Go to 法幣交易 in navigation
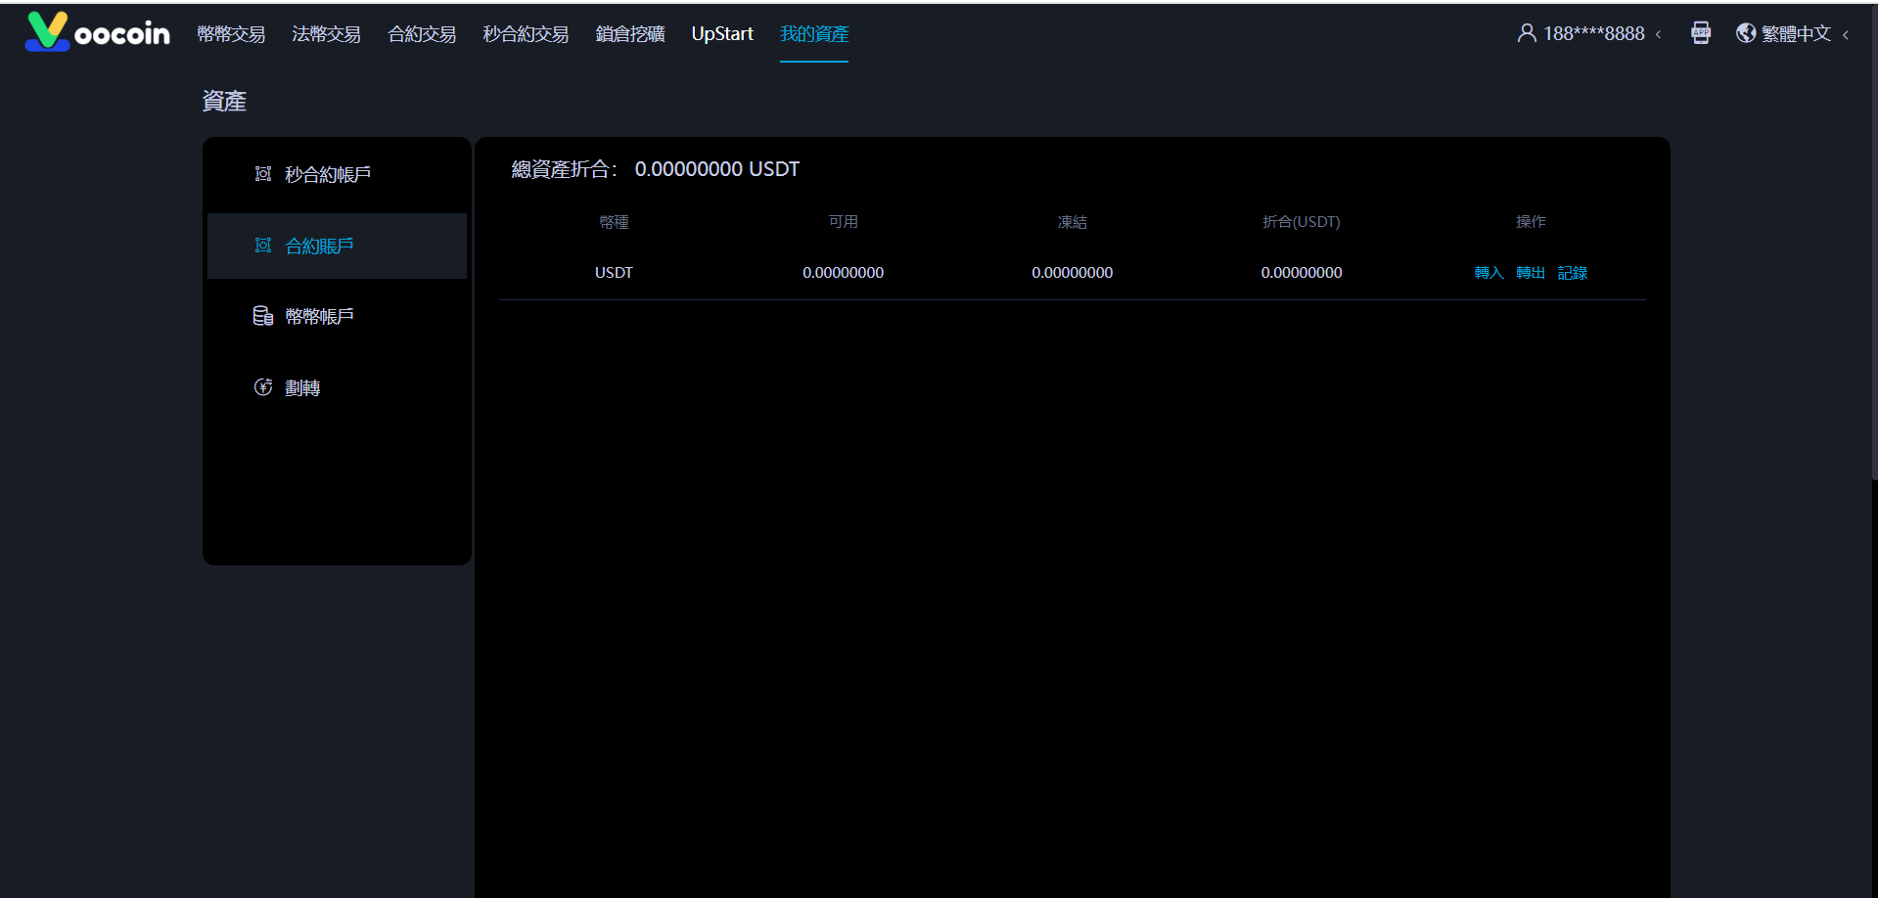The width and height of the screenshot is (1878, 898). pyautogui.click(x=326, y=34)
